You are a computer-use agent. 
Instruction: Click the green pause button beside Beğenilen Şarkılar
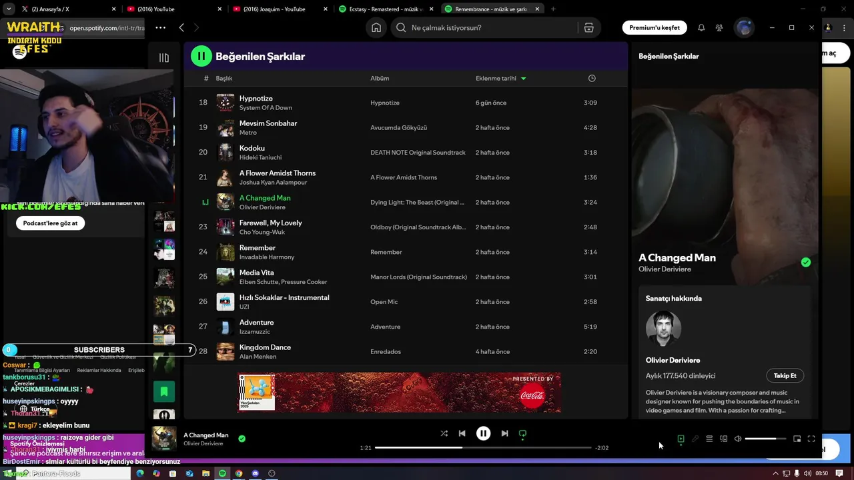pyautogui.click(x=201, y=57)
